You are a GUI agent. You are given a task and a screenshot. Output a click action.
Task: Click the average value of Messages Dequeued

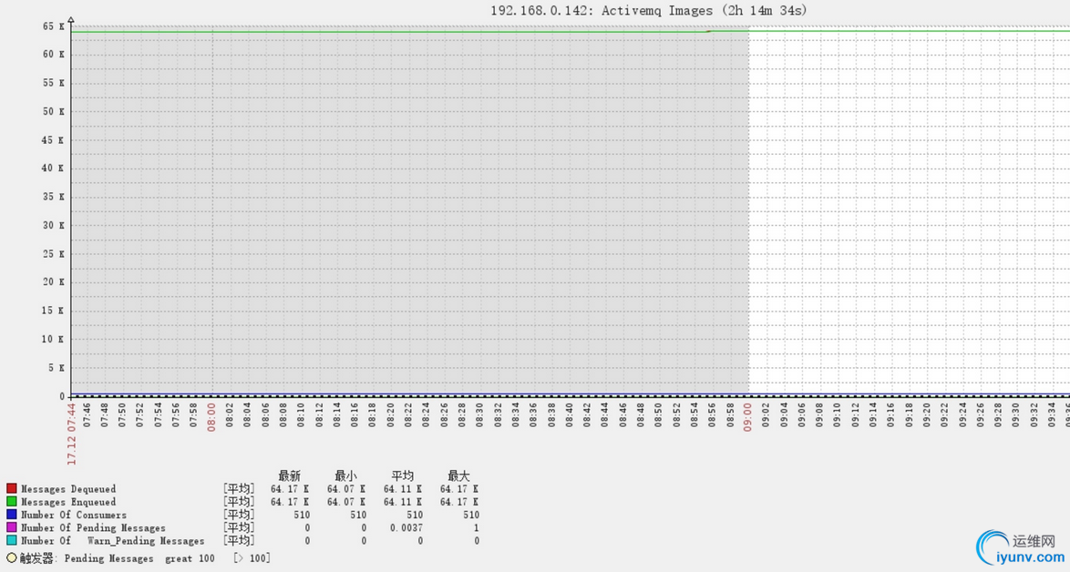[x=403, y=489]
